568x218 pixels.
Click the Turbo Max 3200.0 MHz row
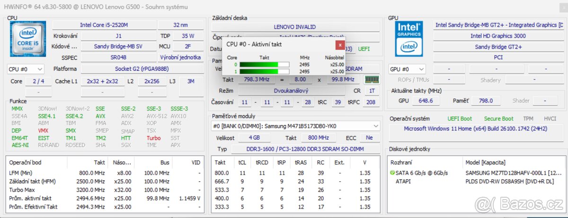click(105, 190)
